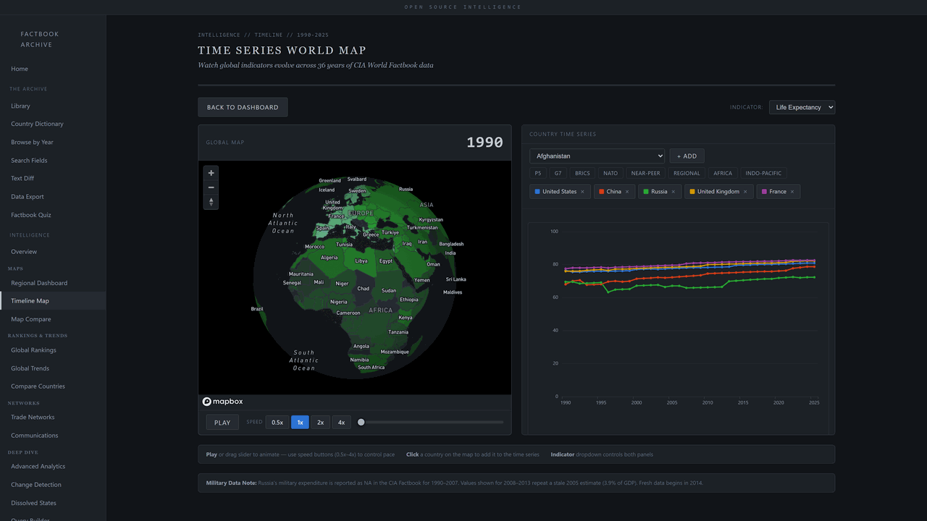
Task: Click Back to Dashboard button
Action: [x=243, y=107]
